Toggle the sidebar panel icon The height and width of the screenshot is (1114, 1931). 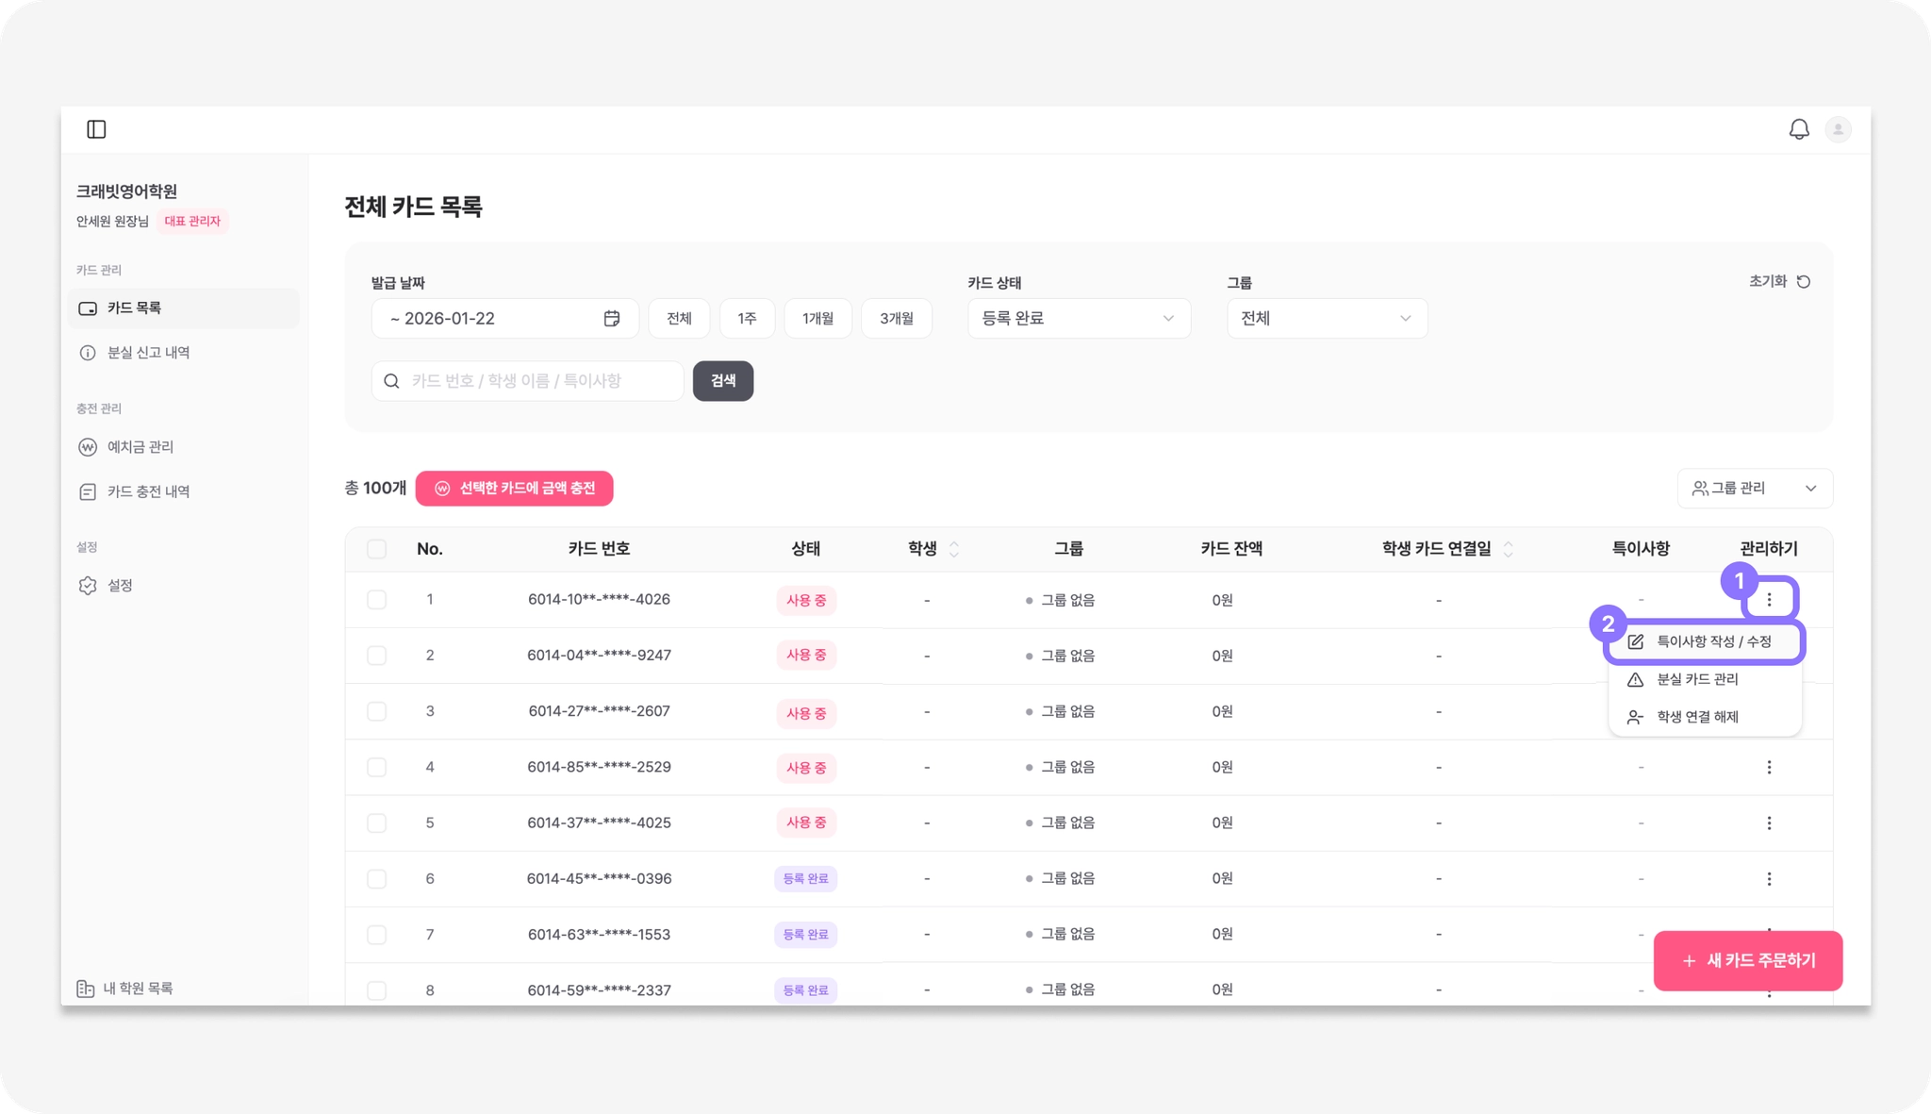[x=96, y=129]
